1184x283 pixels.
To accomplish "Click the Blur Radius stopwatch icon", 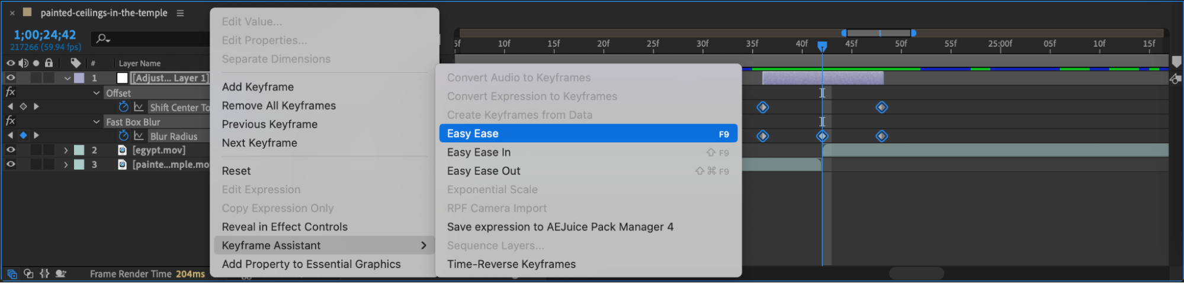I will pos(123,136).
